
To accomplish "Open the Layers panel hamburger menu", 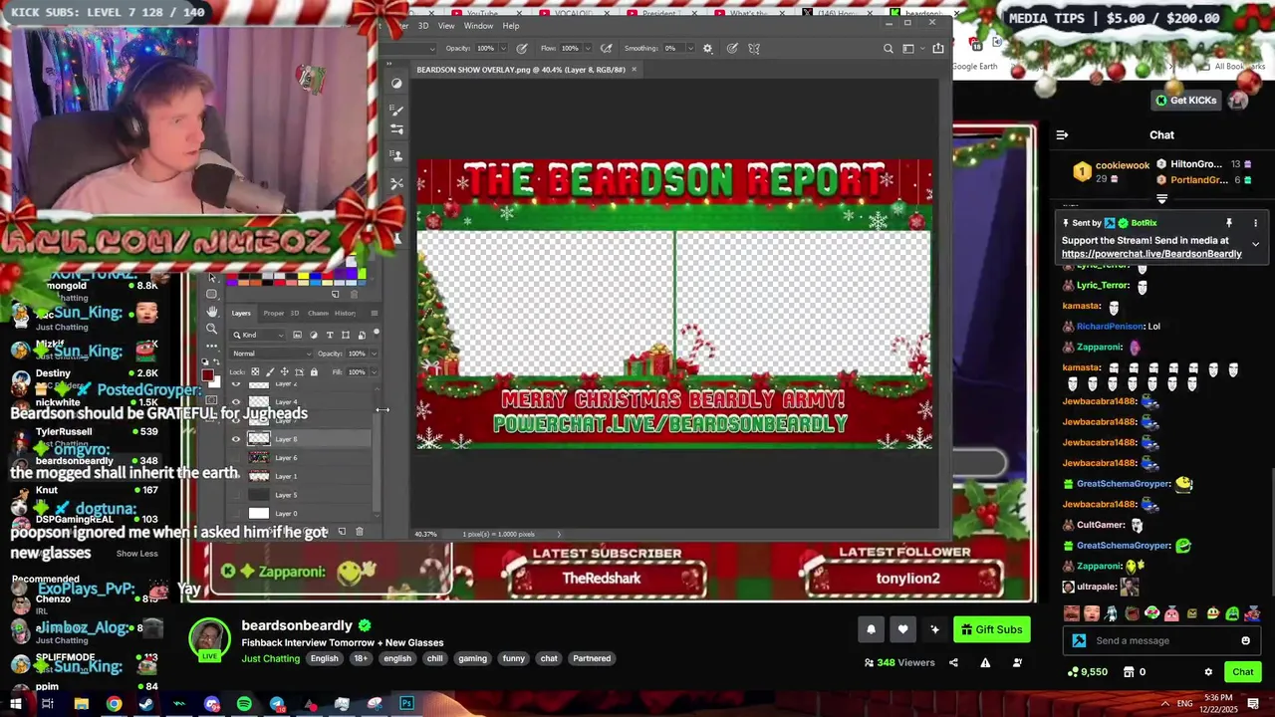I will 375,314.
